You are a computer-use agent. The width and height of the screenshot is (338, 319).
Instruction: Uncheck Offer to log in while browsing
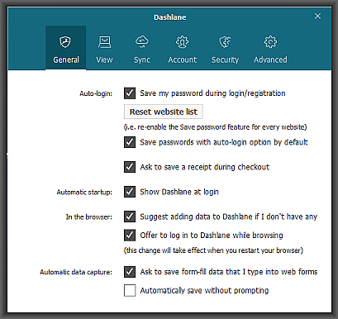[x=130, y=236]
